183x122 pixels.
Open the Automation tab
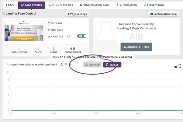pyautogui.click(x=127, y=5)
